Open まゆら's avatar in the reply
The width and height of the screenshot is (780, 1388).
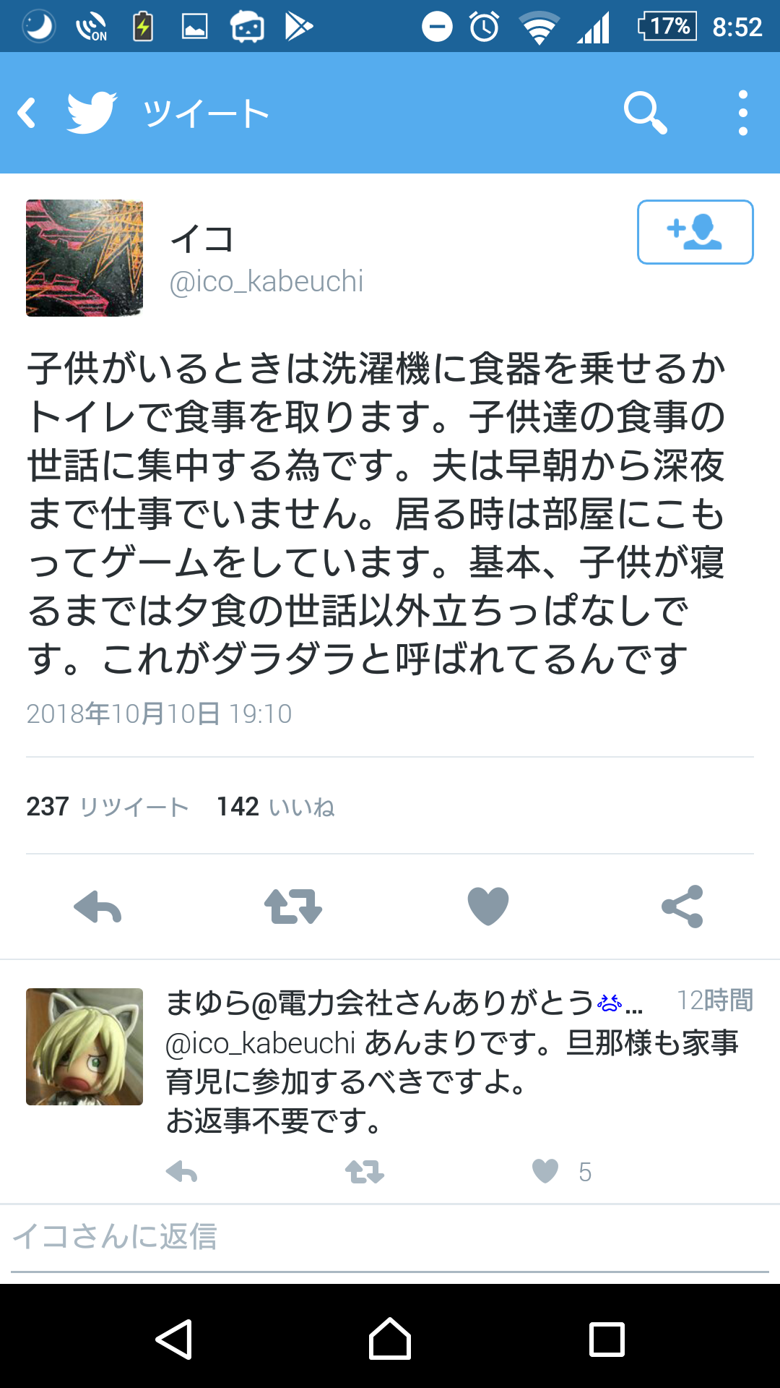point(84,1047)
